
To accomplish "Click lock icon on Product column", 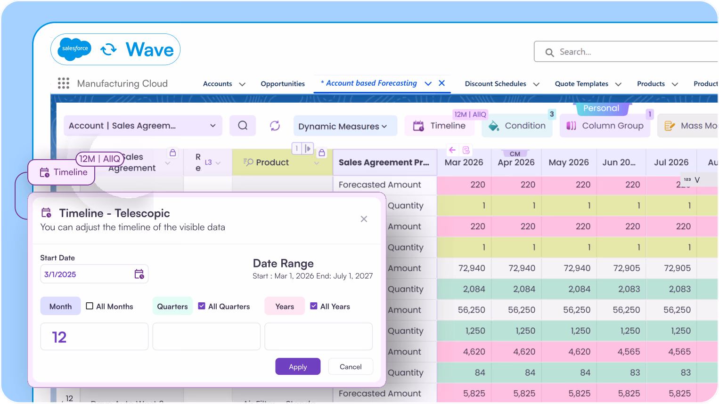I will click(x=322, y=153).
